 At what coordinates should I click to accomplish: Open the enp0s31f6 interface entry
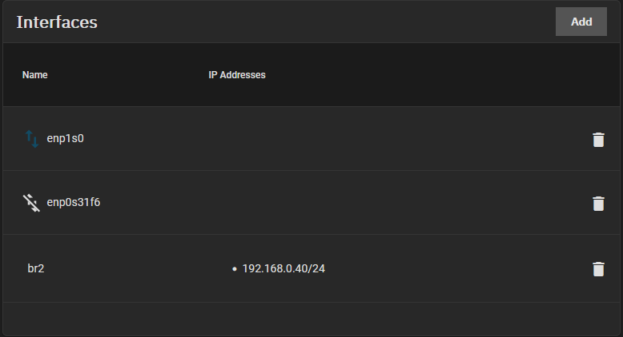(74, 202)
